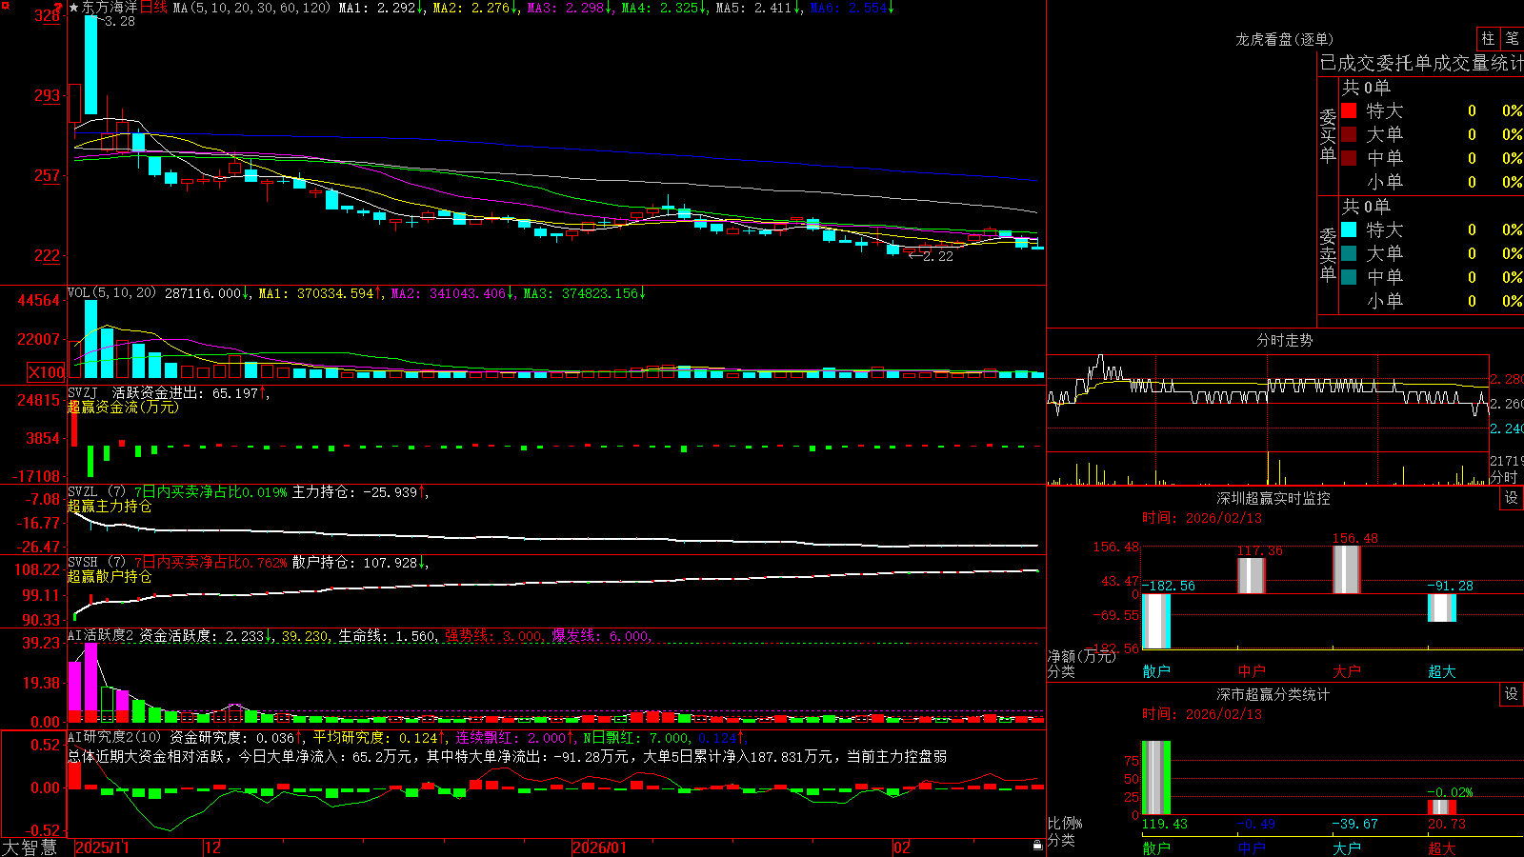Click the 超大 -91.28 bar in realtime monitor
Image resolution: width=1524 pixels, height=857 pixels.
(1442, 608)
